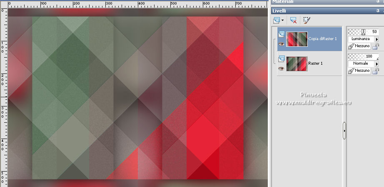
Task: Click the Nessuno link set button for Raster 1
Action: [x=359, y=71]
